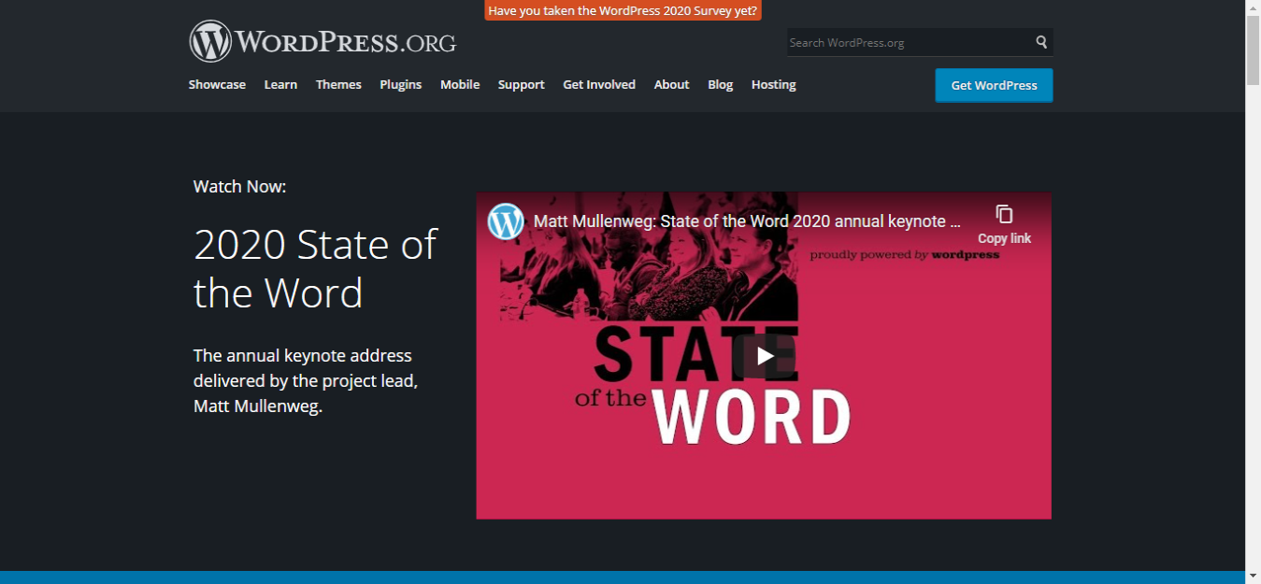
Task: Open the Mobile menu item
Action: click(460, 84)
